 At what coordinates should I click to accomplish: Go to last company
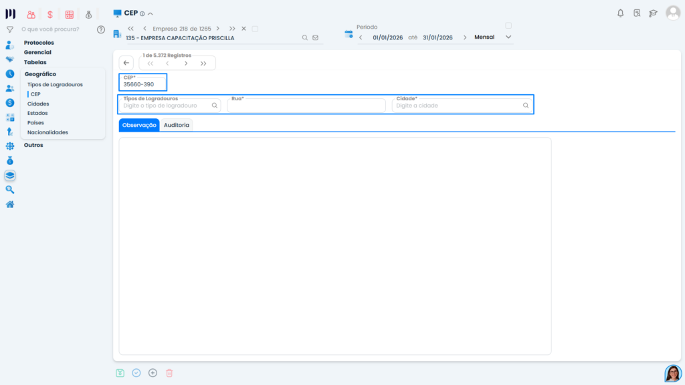tap(232, 29)
